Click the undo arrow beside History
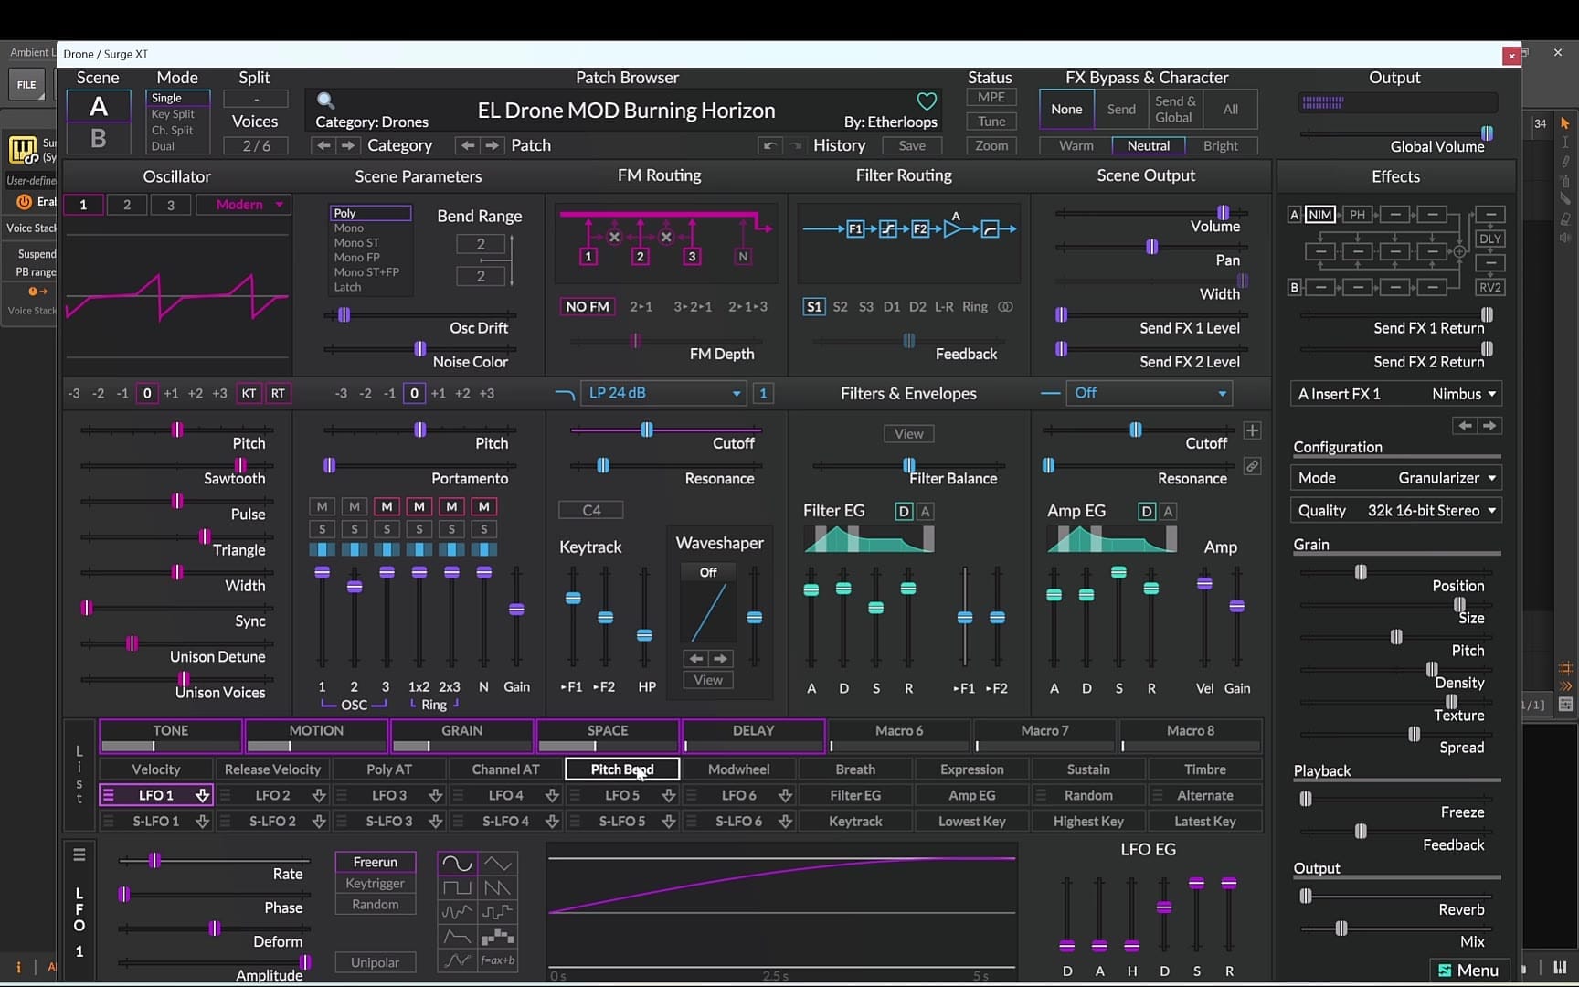Screen dimensions: 1579x987 769,145
